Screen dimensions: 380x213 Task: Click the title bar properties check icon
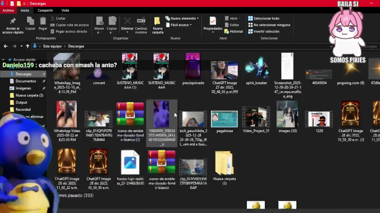pyautogui.click(x=12, y=4)
